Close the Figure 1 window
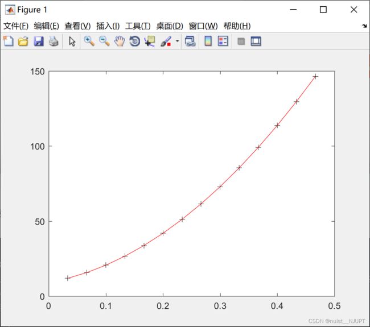This screenshot has height=327, width=370. click(x=353, y=10)
